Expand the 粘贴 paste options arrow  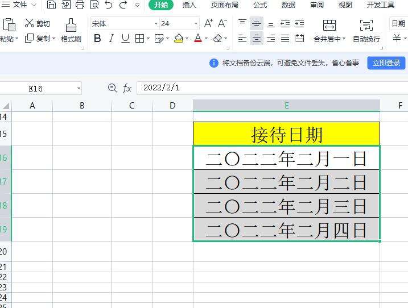click(x=17, y=39)
